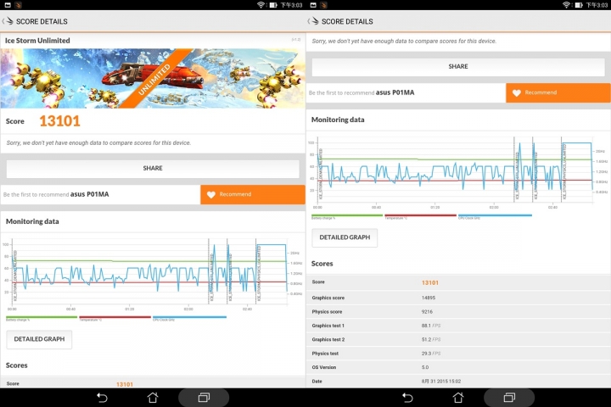This screenshot has width=611, height=407.
Task: Tap notification image icon in left status bar
Action: click(x=8, y=5)
